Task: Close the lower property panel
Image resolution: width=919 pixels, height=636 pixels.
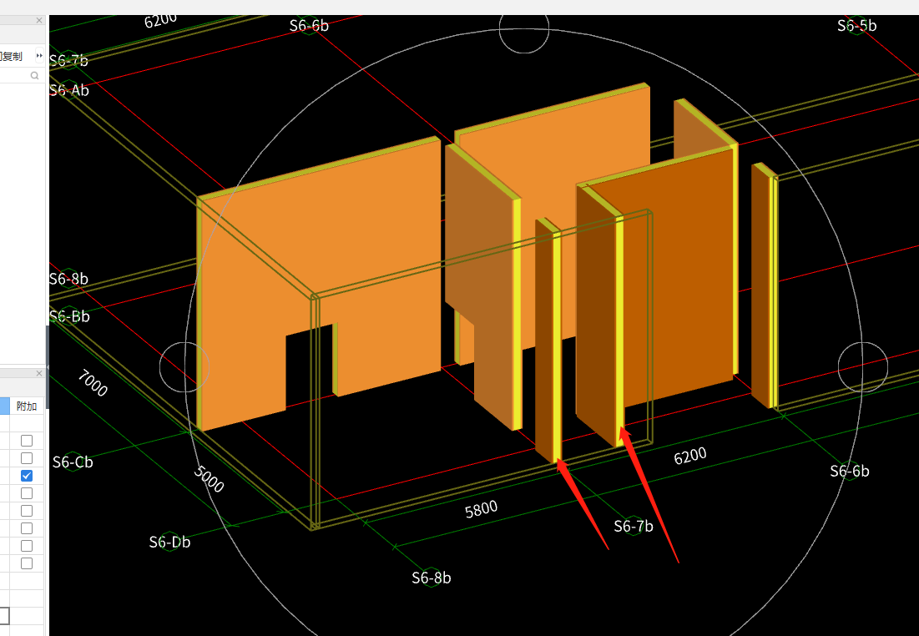Action: point(39,373)
